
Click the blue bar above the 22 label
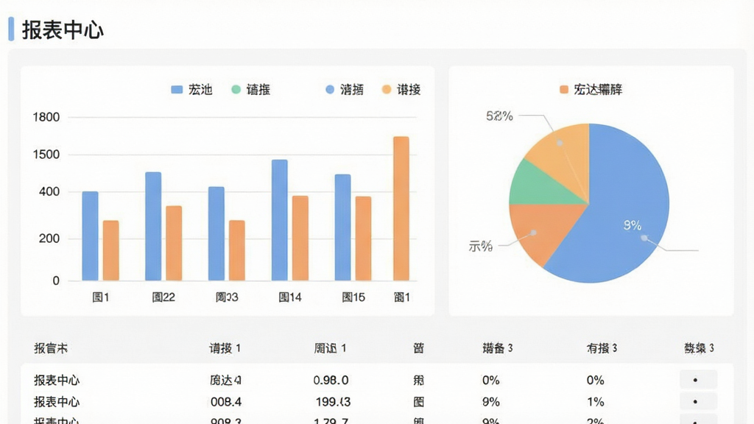coord(153,227)
